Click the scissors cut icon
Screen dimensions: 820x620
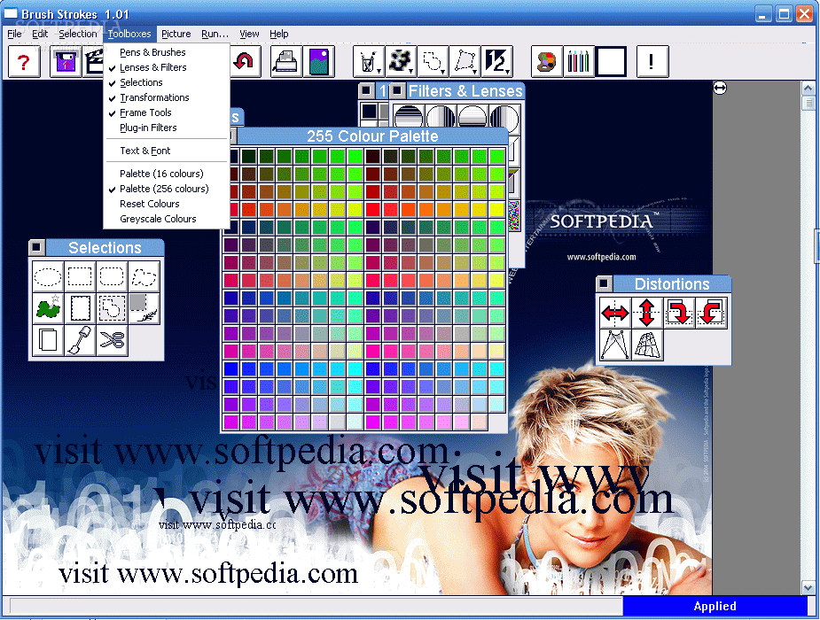coord(112,340)
